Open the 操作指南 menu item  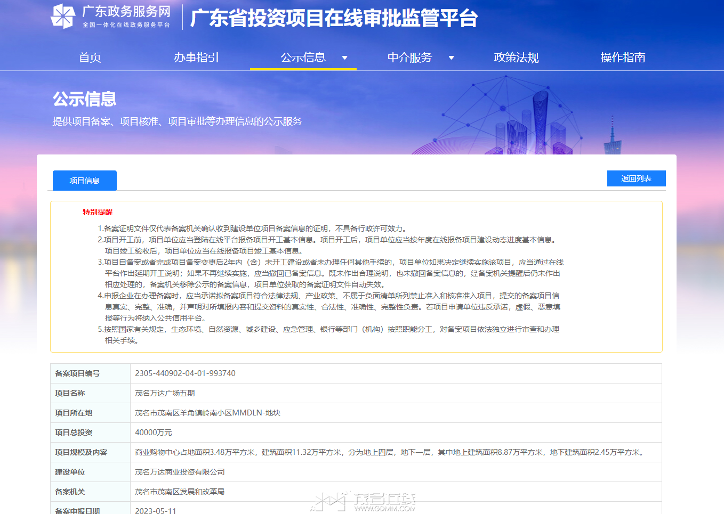pos(623,58)
